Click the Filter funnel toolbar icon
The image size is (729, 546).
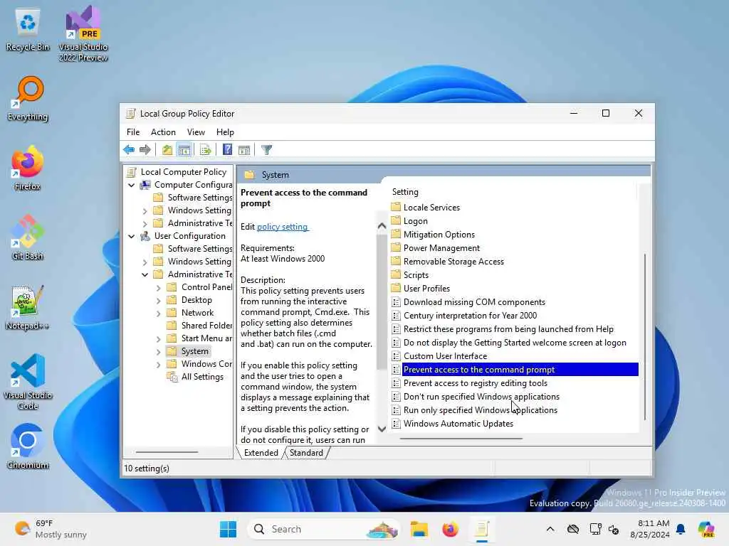click(266, 150)
